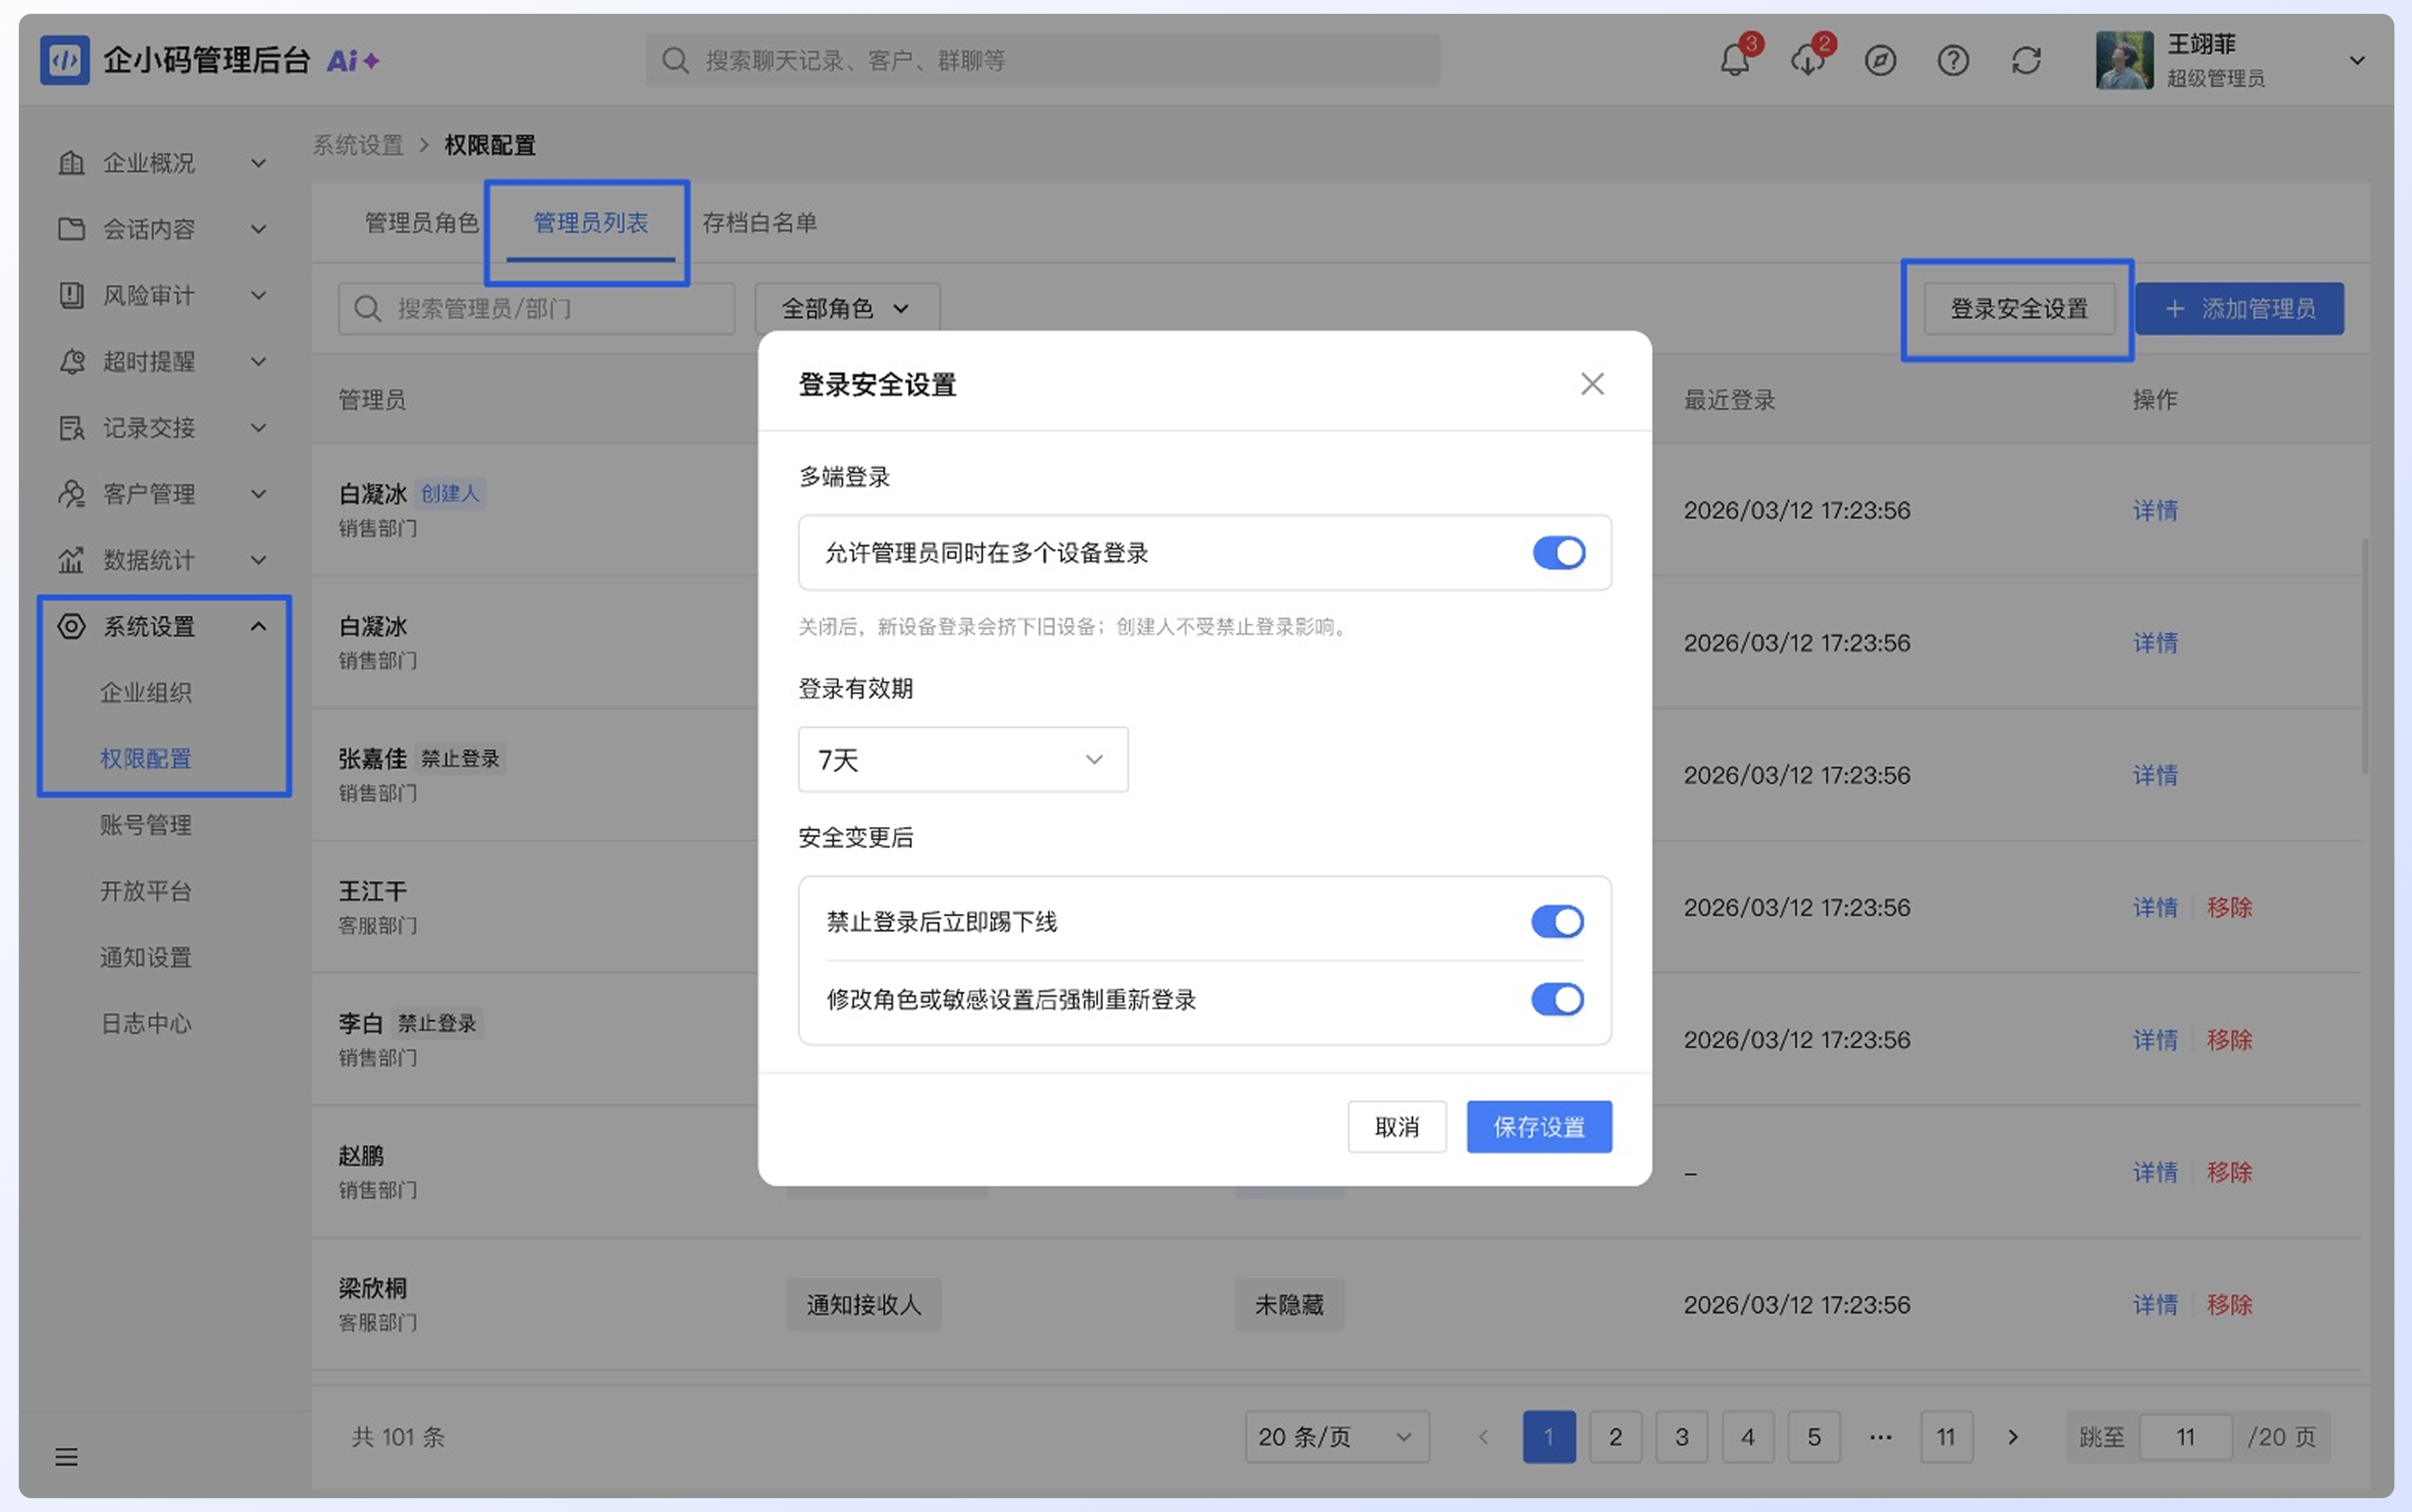Click the refresh sync icon
Viewport: 2412px width, 1512px height.
coord(2027,61)
